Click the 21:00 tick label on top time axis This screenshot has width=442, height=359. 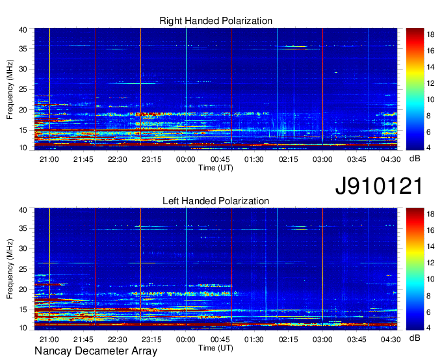point(49,159)
